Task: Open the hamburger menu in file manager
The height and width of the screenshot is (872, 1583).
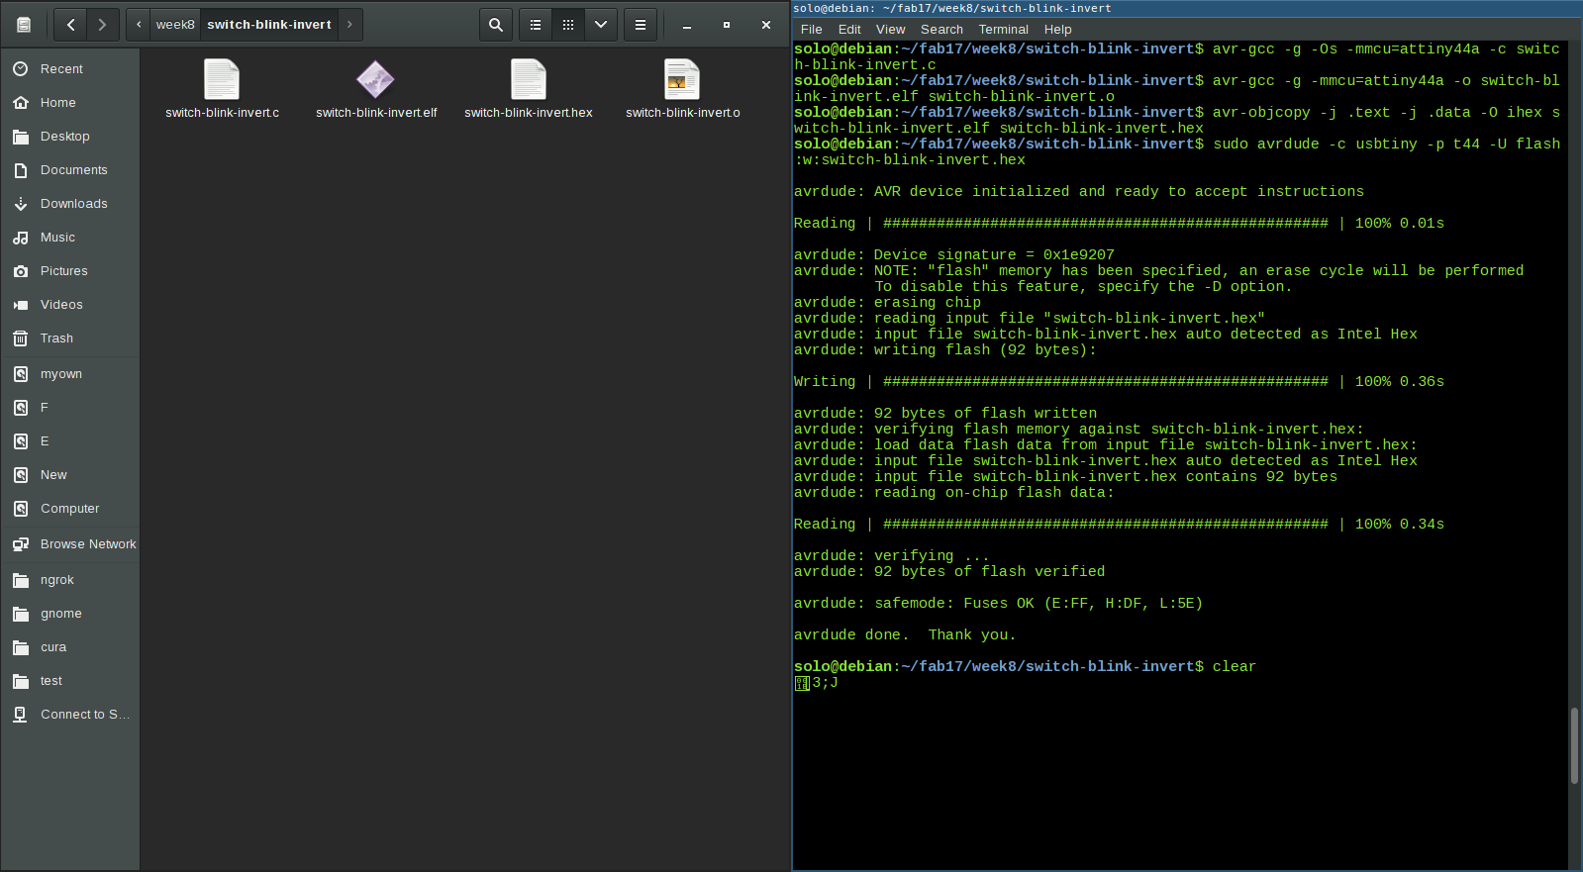Action: [x=641, y=25]
